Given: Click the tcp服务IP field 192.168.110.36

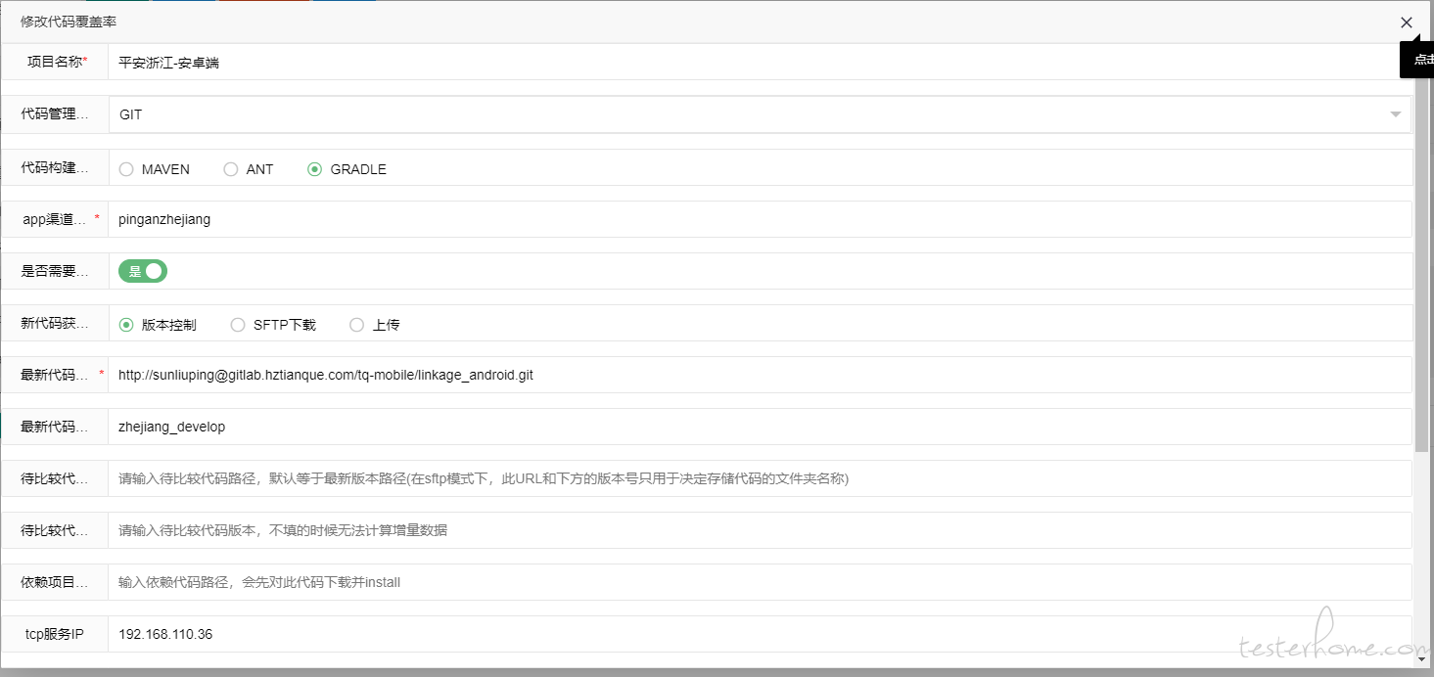Looking at the screenshot, I should click(760, 634).
